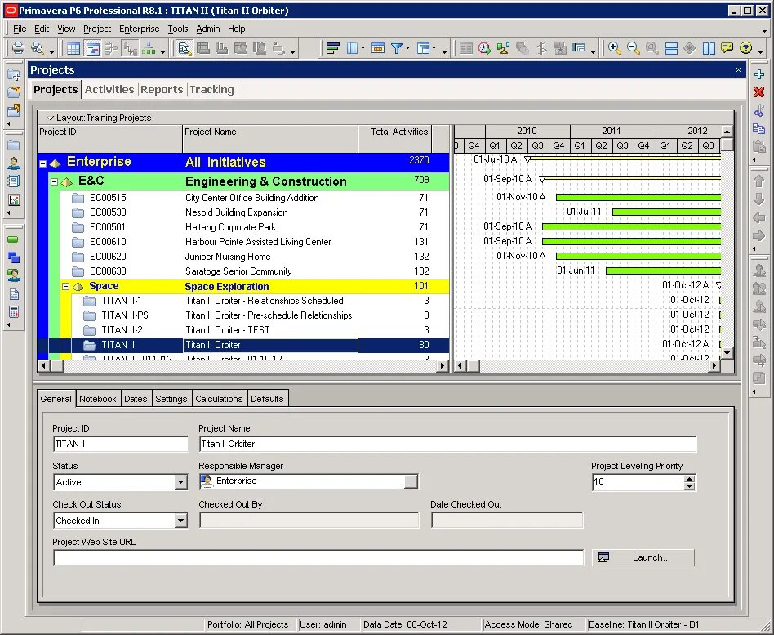The height and width of the screenshot is (635, 774).
Task: Click the Total Activities column header
Action: pyautogui.click(x=395, y=139)
